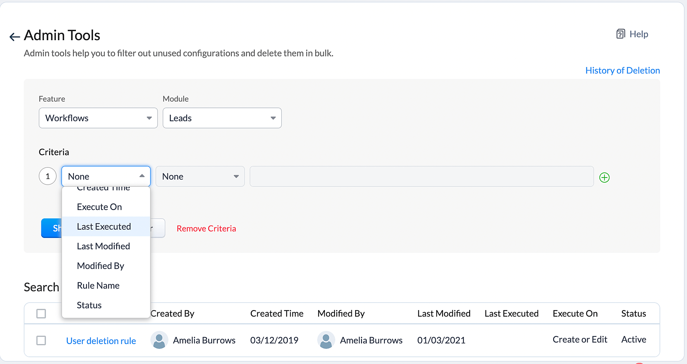Image resolution: width=687 pixels, height=364 pixels.
Task: Click Remove Criteria link
Action: [x=206, y=228]
